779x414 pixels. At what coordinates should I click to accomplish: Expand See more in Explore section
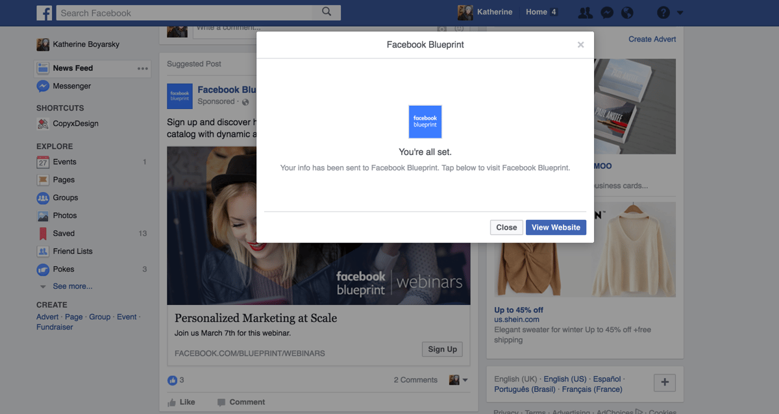click(71, 286)
